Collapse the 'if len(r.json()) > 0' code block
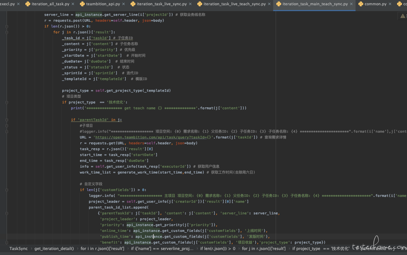This screenshot has width=407, height=255. (x=7, y=26)
